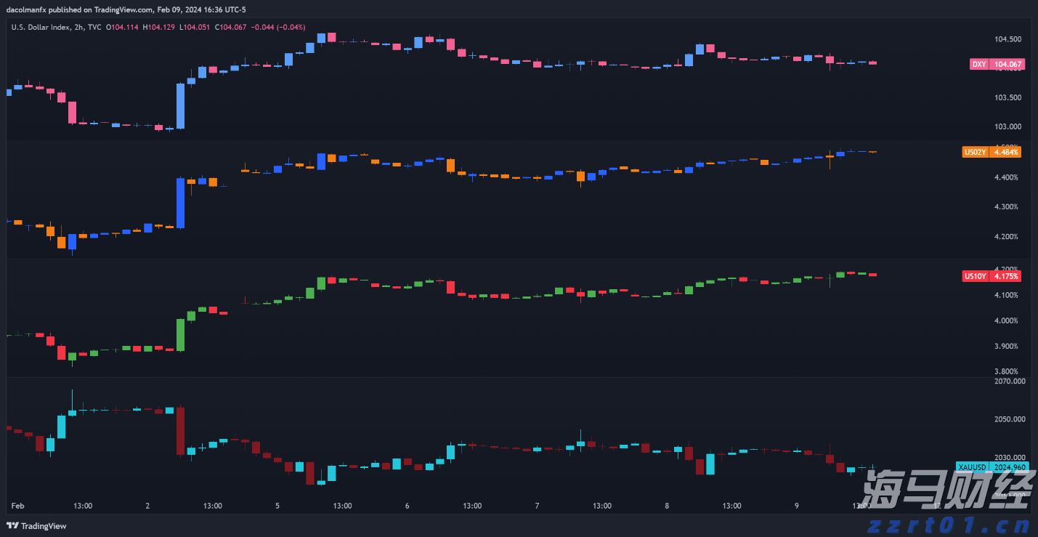Viewport: 1038px width, 537px height.
Task: Click the date 7 on the time axis
Action: (x=537, y=506)
